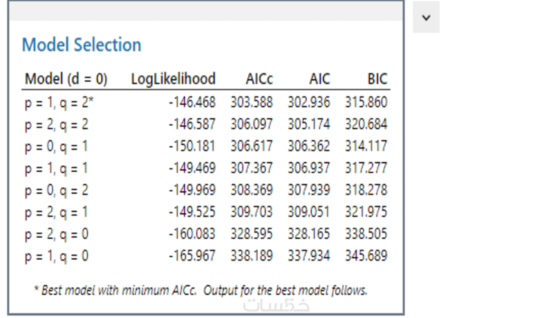Click the p = 2, q = 2 model row label
The width and height of the screenshot is (553, 318).
(57, 124)
